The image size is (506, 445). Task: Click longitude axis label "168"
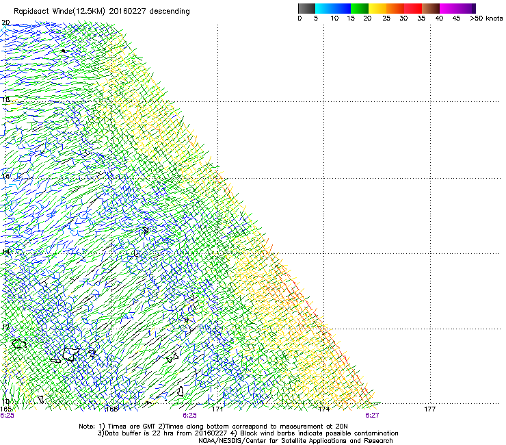tap(111, 409)
